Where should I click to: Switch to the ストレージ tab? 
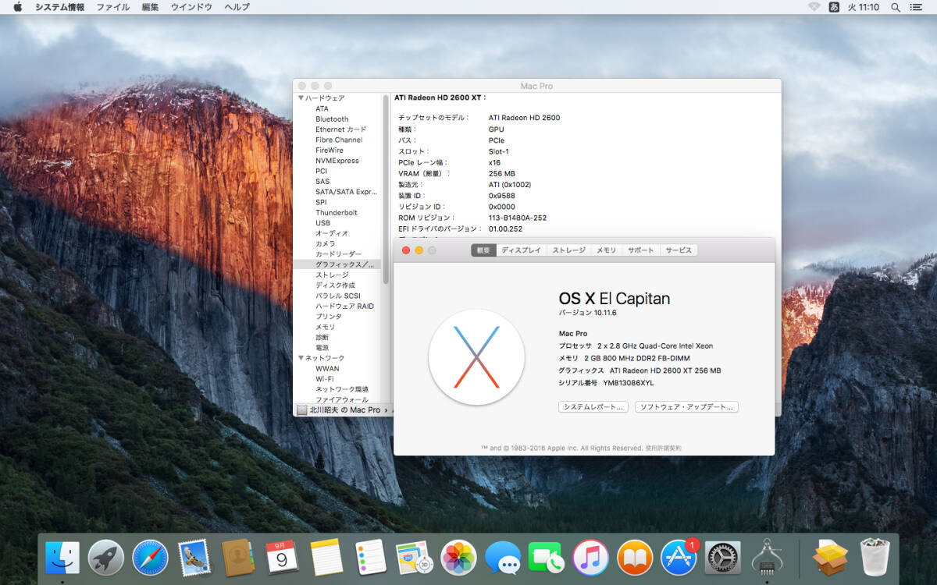click(569, 250)
